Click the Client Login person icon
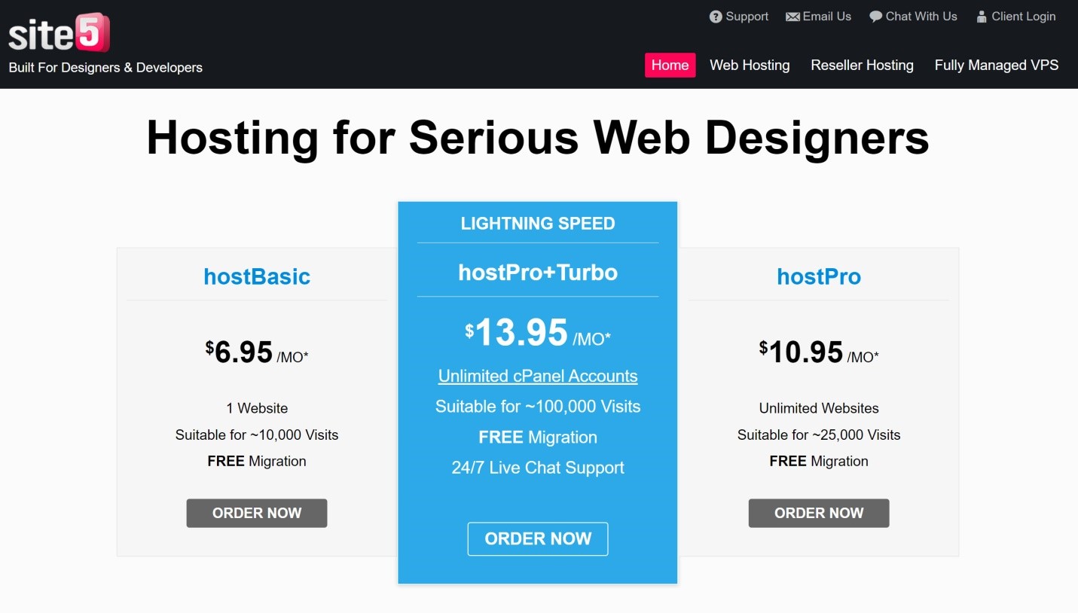The image size is (1078, 613). coord(982,17)
